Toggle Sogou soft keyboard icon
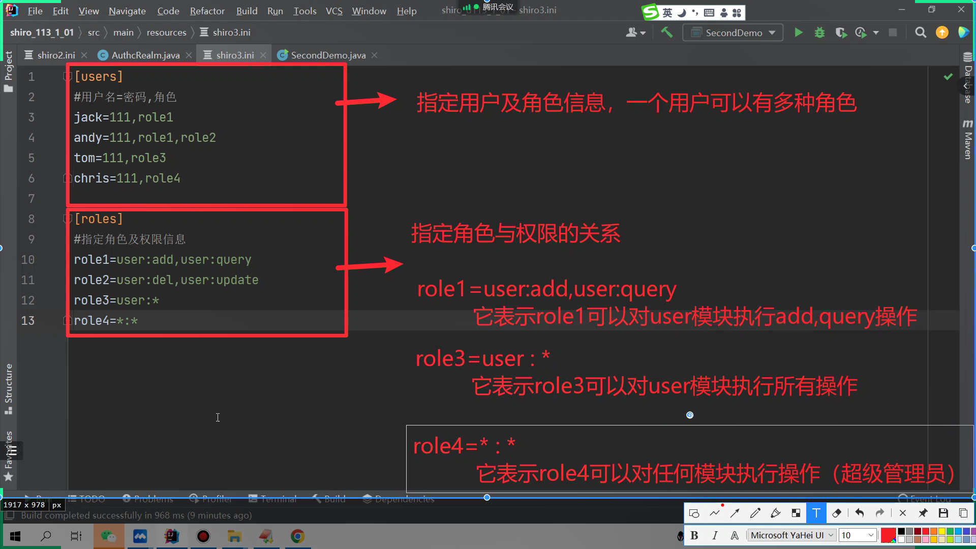The height and width of the screenshot is (549, 976). click(709, 13)
